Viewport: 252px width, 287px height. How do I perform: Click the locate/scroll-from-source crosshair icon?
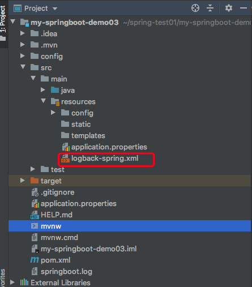click(195, 8)
